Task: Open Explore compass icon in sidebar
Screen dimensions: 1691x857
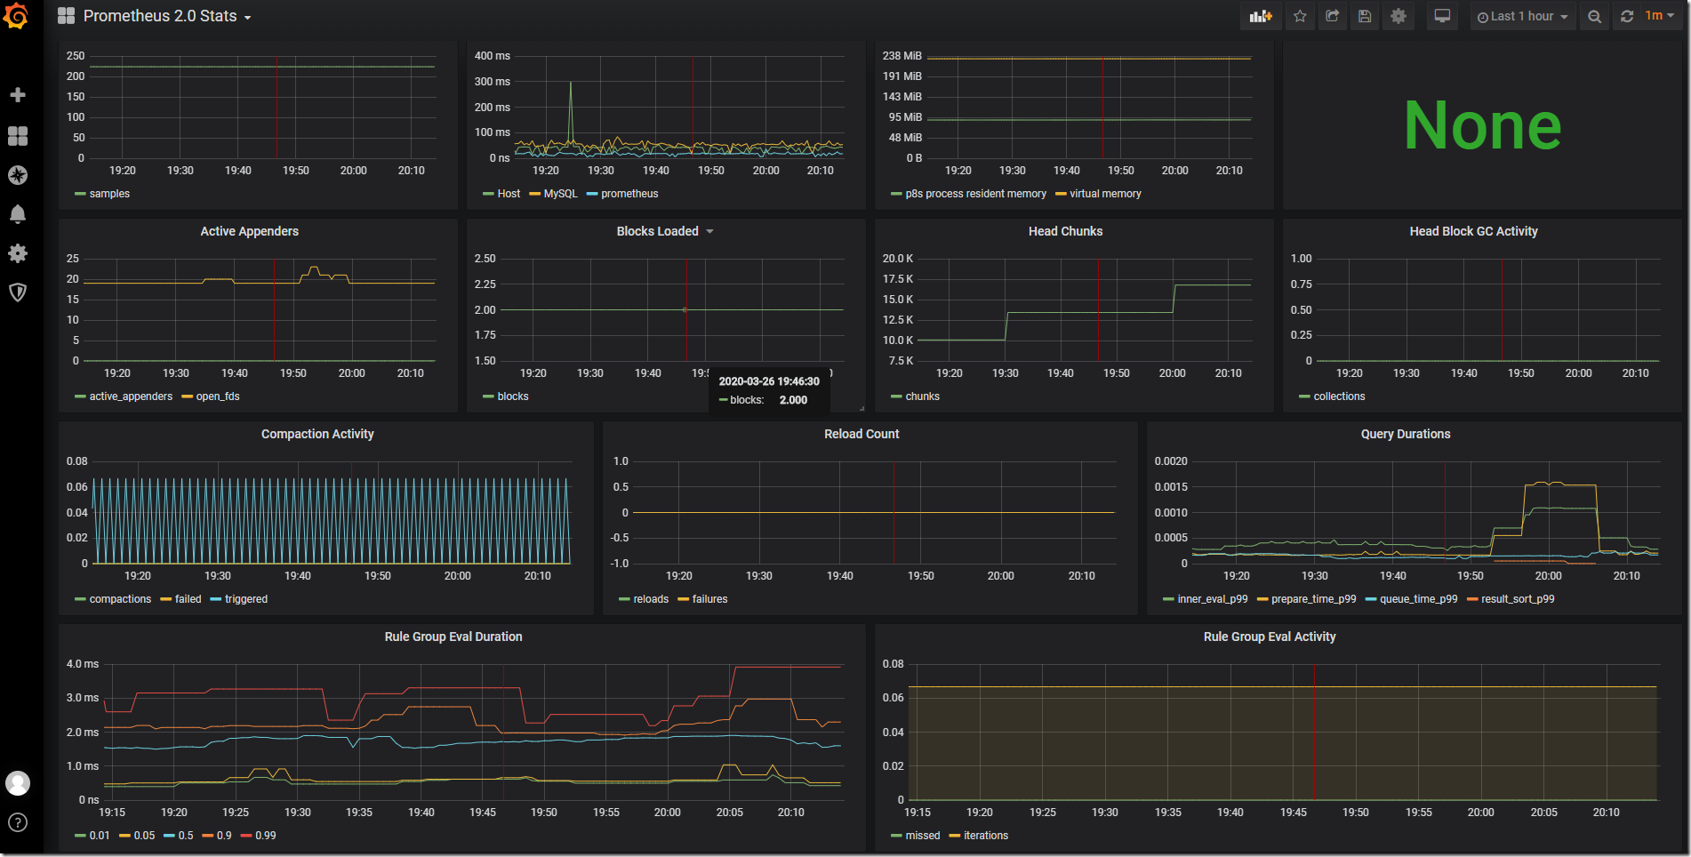Action: tap(18, 175)
